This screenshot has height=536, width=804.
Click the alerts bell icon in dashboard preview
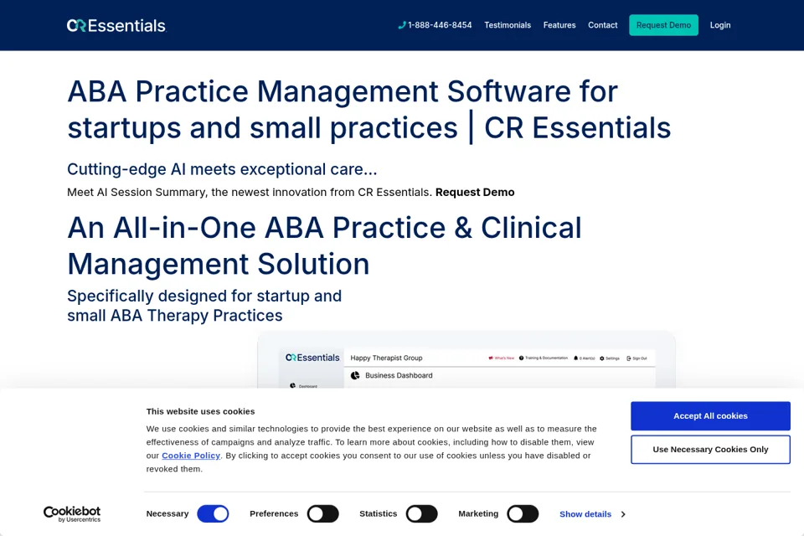click(x=576, y=358)
